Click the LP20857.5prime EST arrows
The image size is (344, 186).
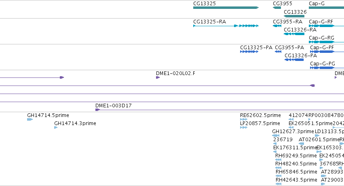pos(244,127)
